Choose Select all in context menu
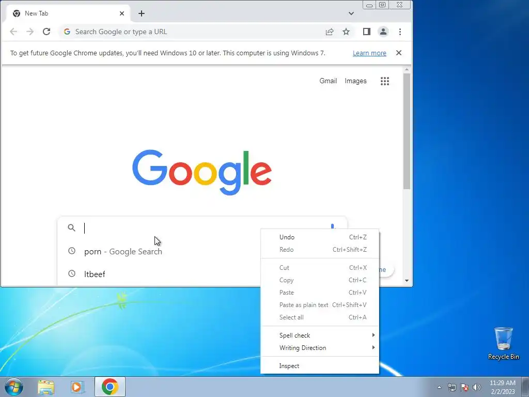Screen dimensions: 529x397 point(320,317)
